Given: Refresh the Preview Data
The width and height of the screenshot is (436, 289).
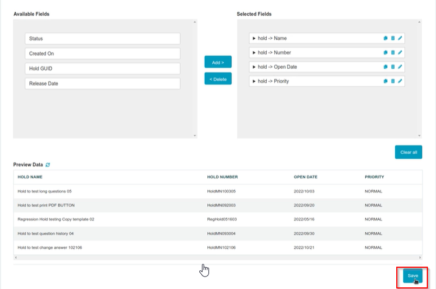Looking at the screenshot, I should click(x=48, y=165).
